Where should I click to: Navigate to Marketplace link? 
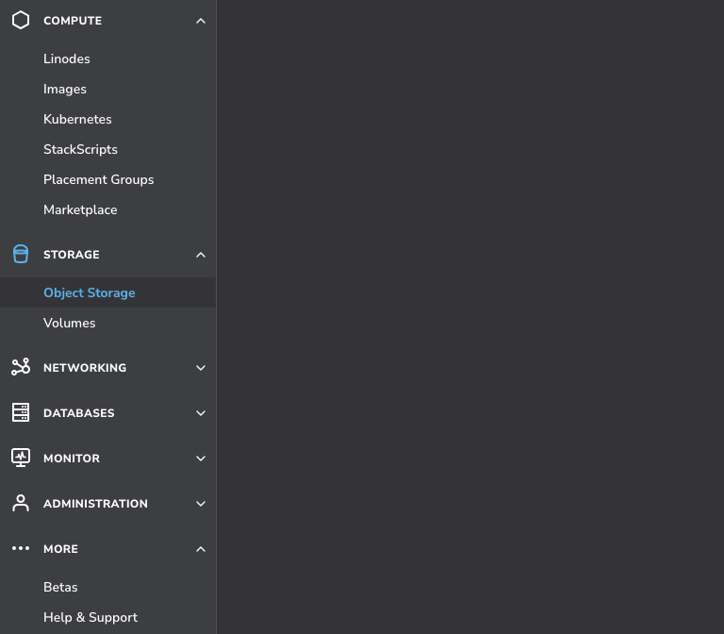[80, 209]
